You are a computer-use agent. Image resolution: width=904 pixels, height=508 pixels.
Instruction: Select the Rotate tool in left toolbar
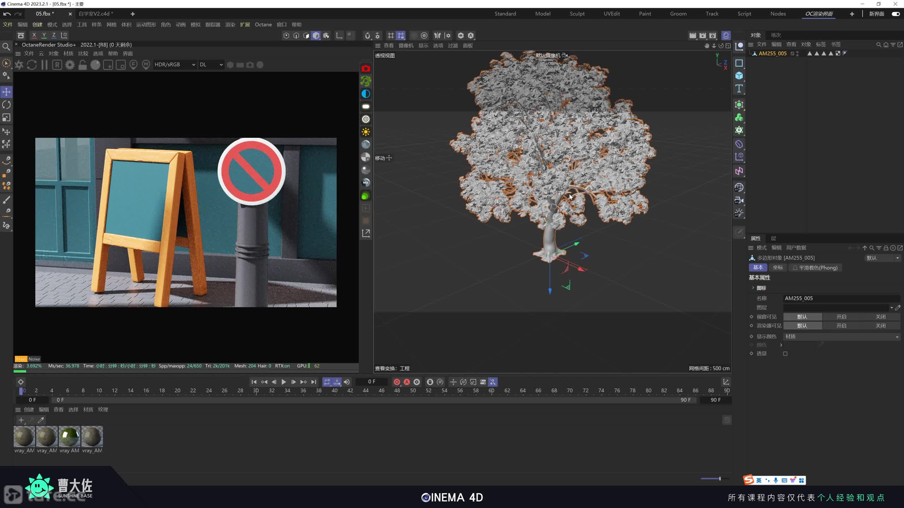point(6,105)
